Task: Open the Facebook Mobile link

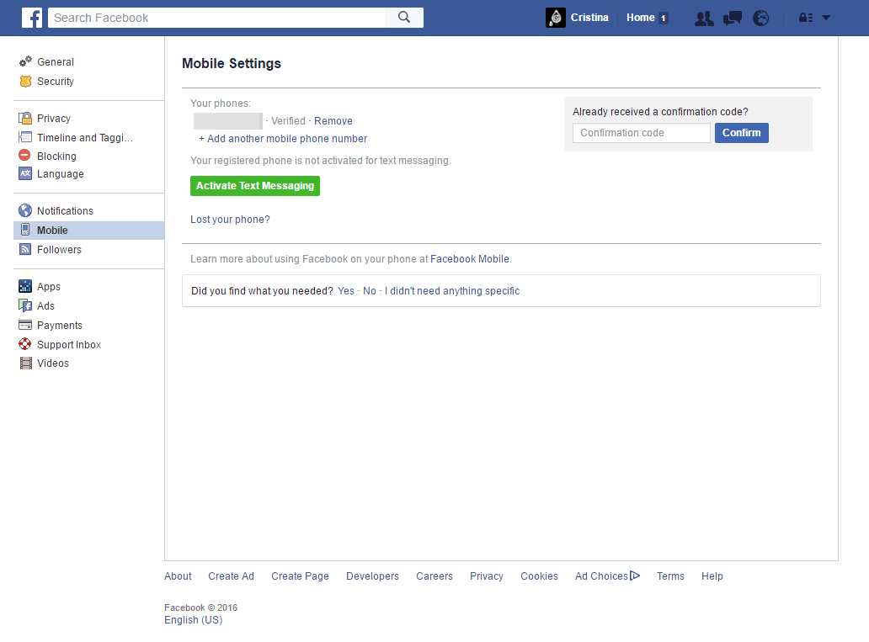Action: (x=469, y=258)
